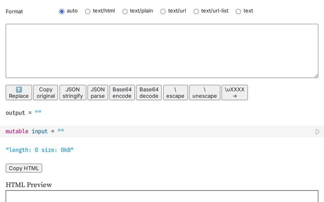Click the JSON parse button
324x202 pixels.
98,92
